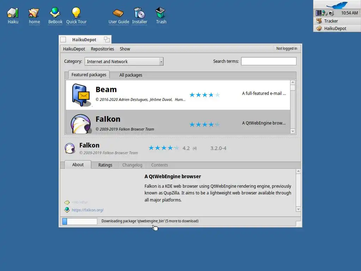361x271 pixels.
Task: Open the Not logged in user menu
Action: click(287, 49)
